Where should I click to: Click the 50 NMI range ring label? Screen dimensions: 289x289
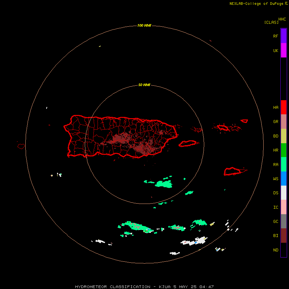[x=144, y=85]
